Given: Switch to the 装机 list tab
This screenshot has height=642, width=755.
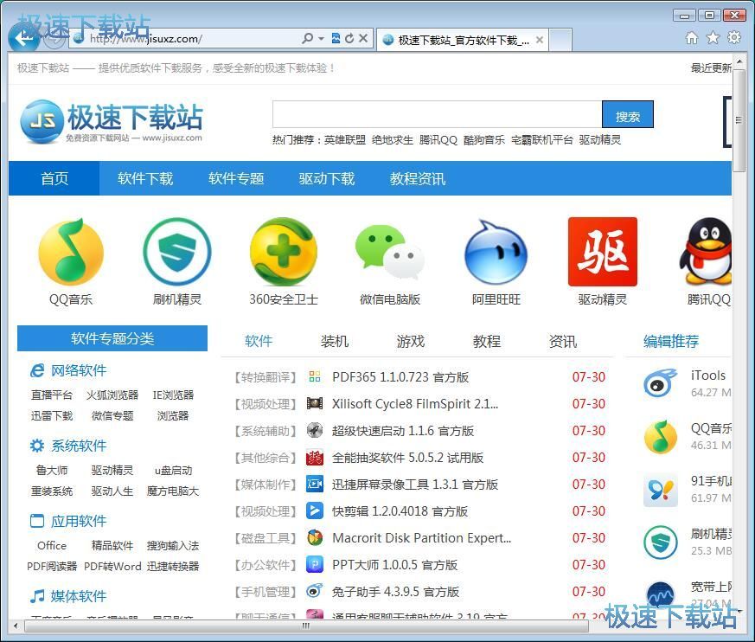Looking at the screenshot, I should [x=335, y=341].
